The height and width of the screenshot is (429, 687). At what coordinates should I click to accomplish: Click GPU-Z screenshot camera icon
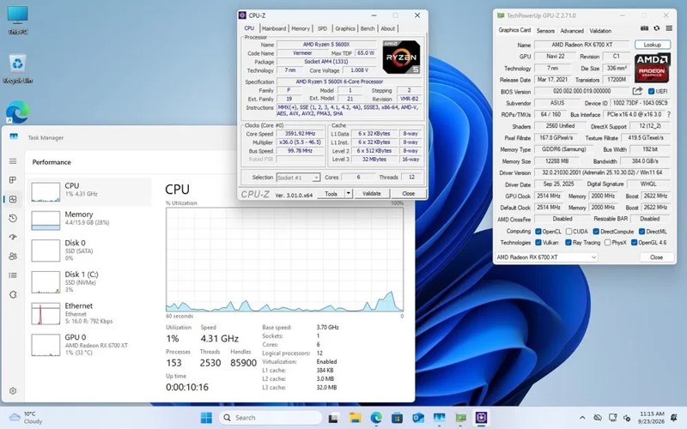click(645, 28)
